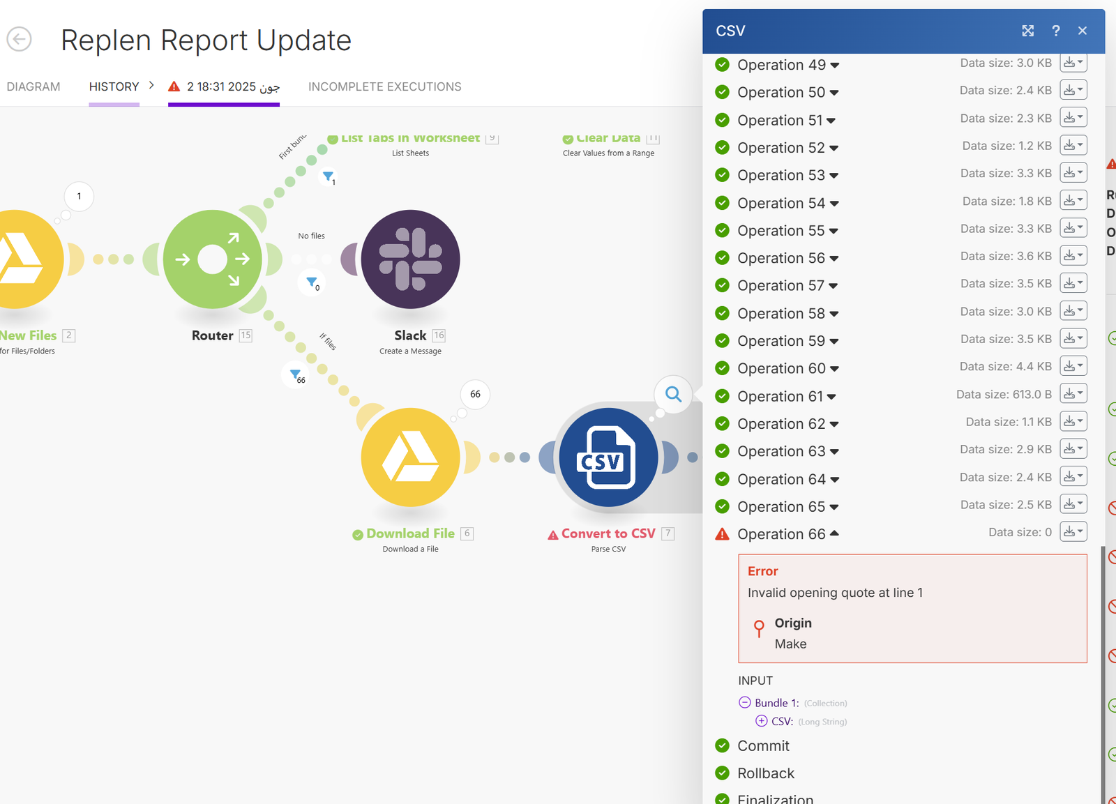Switch to the HISTORY tab

(114, 86)
